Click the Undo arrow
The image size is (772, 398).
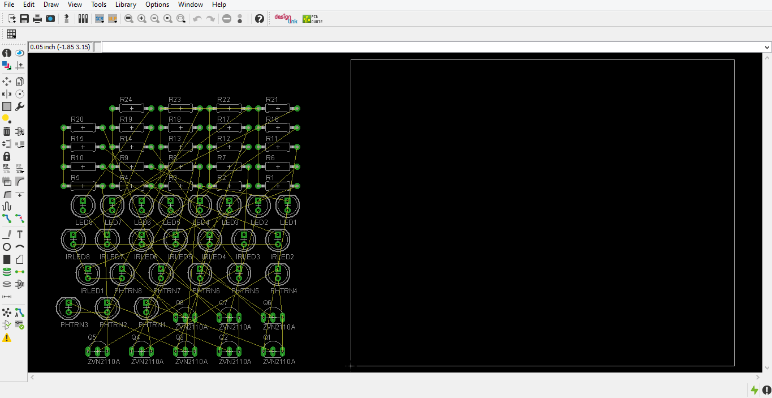click(x=197, y=19)
